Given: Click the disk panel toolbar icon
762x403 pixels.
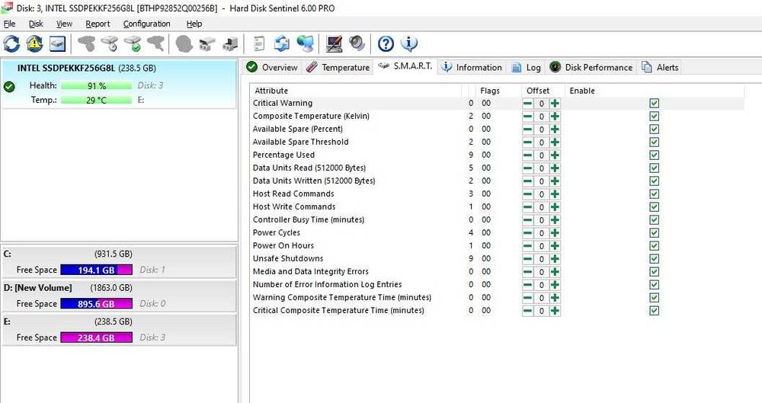Looking at the screenshot, I should point(57,43).
